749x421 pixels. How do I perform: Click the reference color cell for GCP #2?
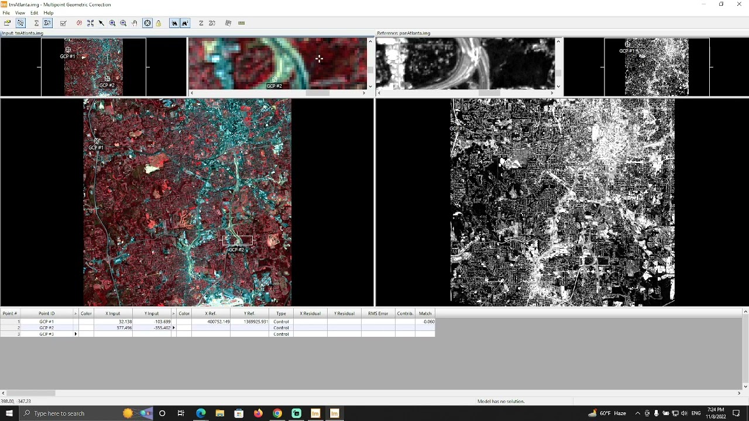pyautogui.click(x=184, y=328)
